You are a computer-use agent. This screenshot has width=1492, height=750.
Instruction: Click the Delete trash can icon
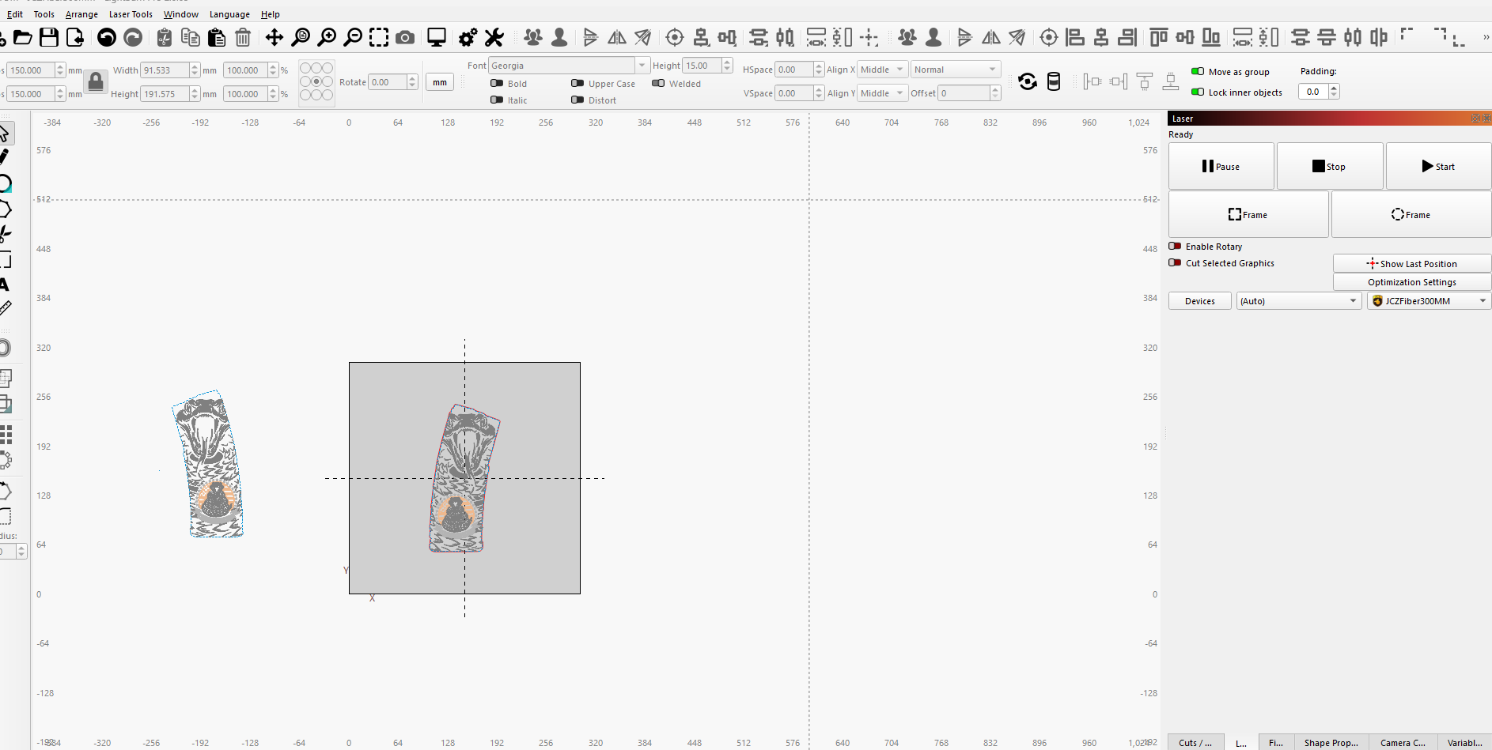pyautogui.click(x=243, y=37)
